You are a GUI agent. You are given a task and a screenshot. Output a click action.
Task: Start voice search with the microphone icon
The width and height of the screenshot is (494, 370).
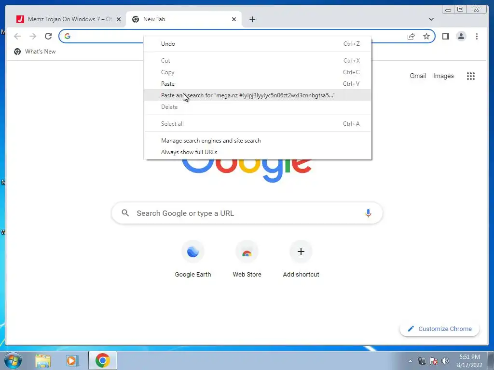coord(368,213)
